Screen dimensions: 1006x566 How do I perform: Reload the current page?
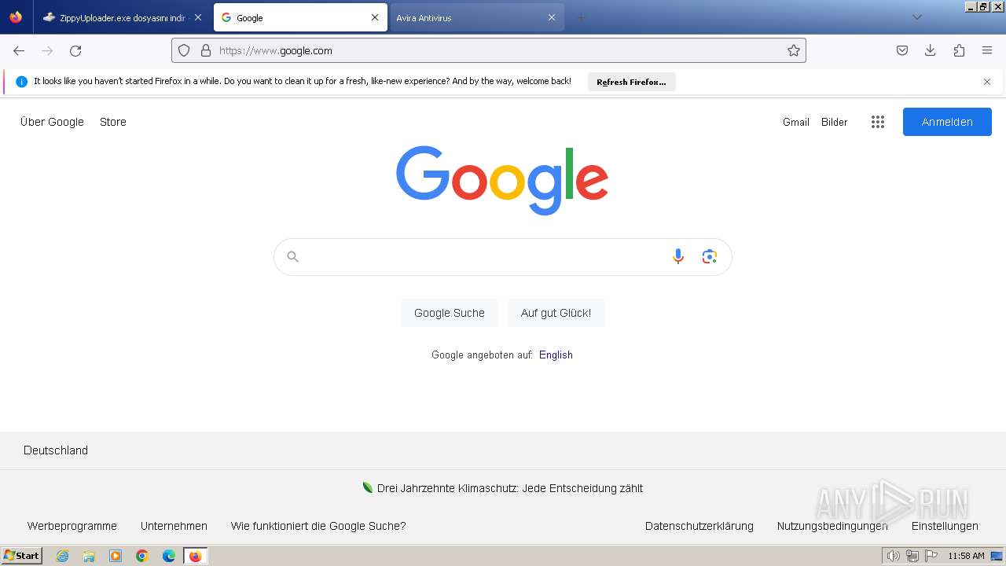pos(75,50)
